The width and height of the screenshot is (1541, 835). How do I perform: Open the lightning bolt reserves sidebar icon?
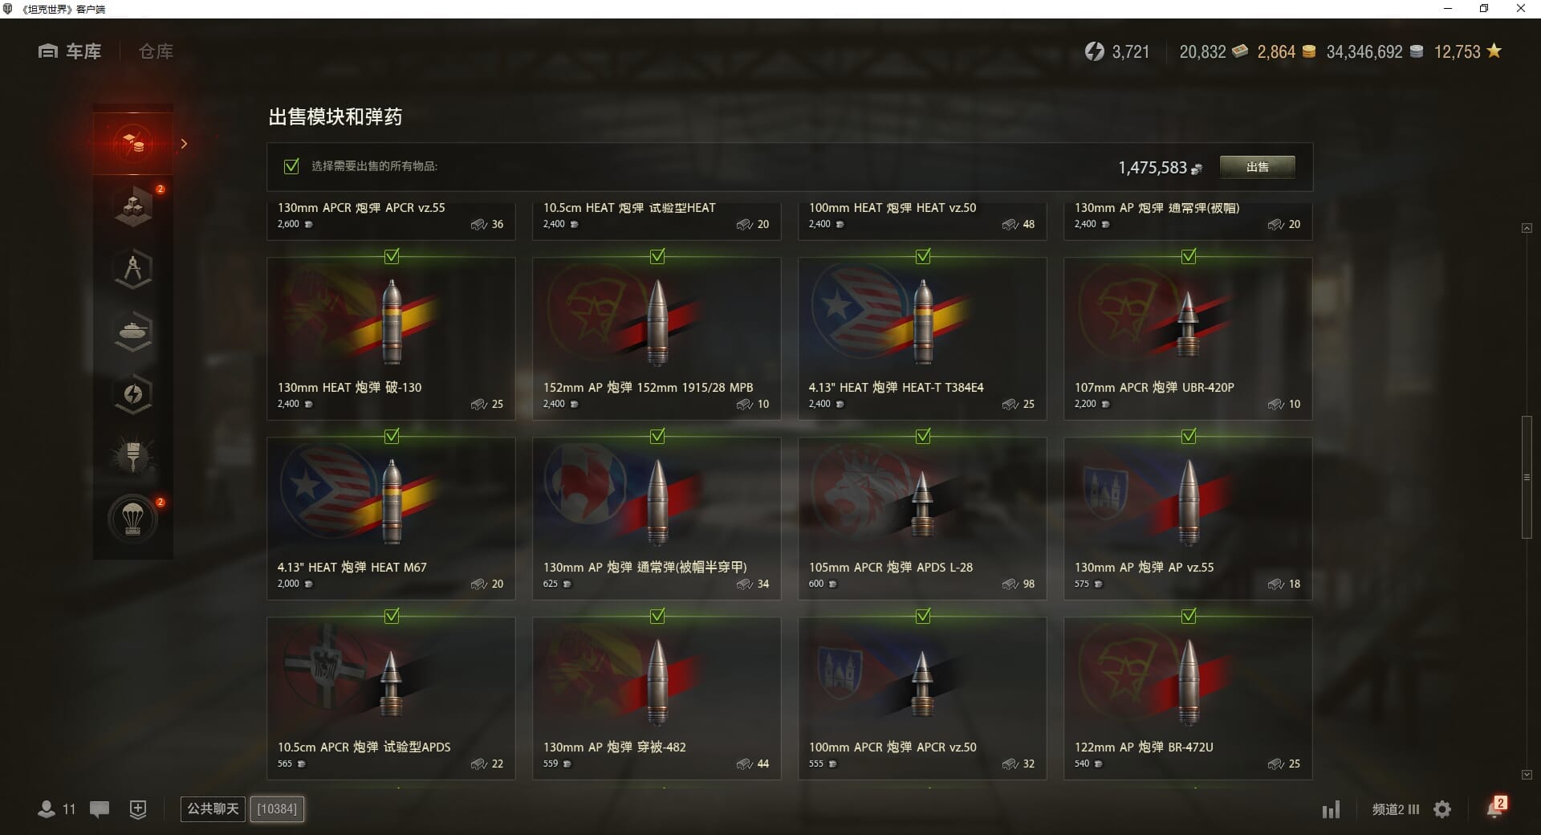133,394
